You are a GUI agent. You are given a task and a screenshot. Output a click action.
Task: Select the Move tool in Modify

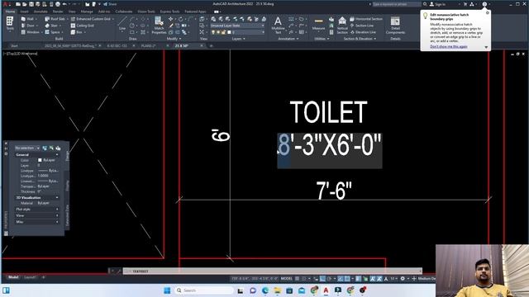(171, 19)
